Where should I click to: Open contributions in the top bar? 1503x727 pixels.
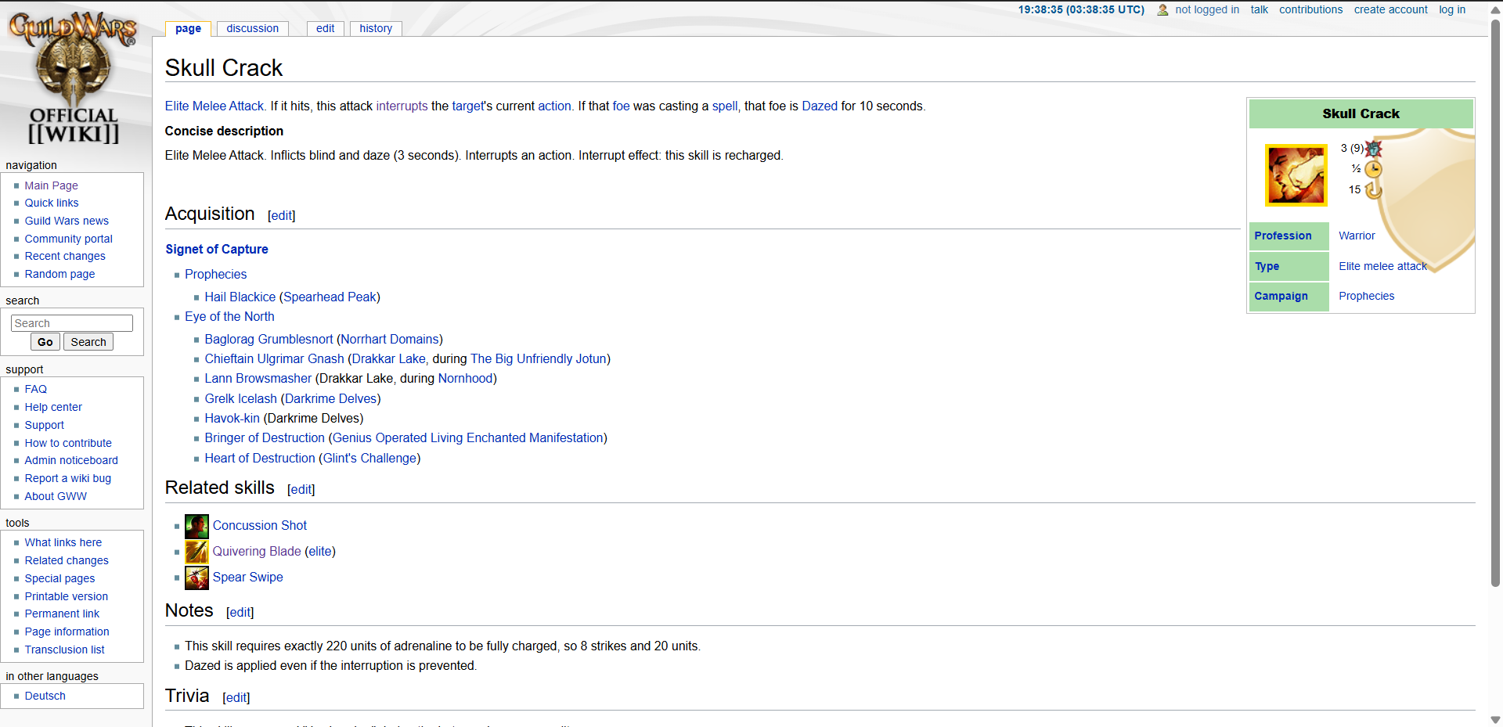tap(1310, 9)
